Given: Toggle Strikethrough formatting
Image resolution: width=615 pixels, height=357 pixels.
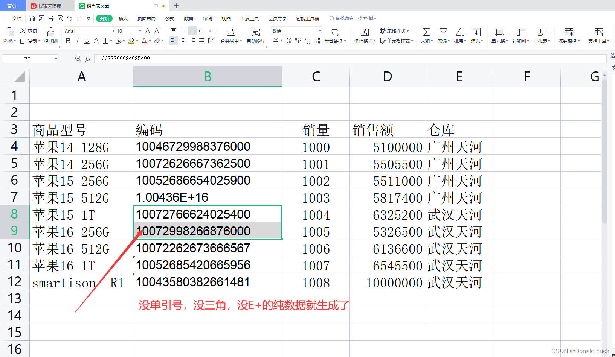Looking at the screenshot, I should [96, 41].
